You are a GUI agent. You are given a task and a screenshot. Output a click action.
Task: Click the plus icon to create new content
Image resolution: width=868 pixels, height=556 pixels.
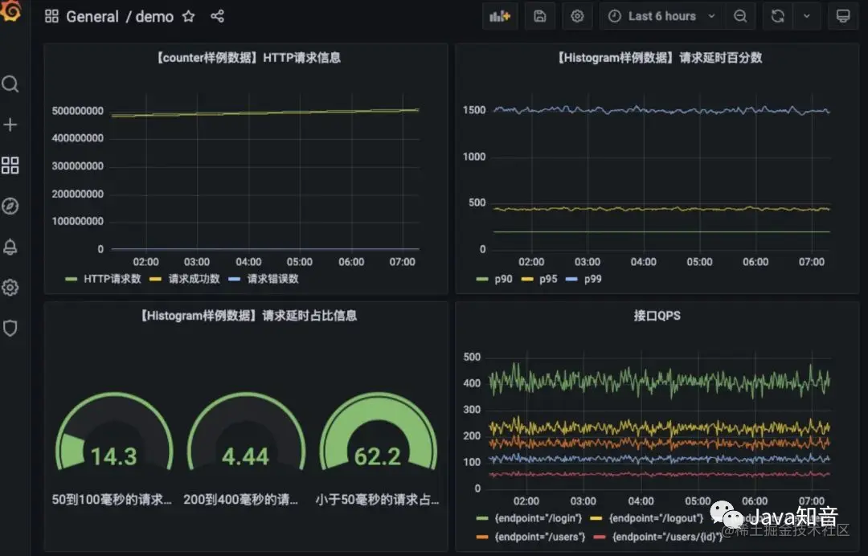pos(10,125)
